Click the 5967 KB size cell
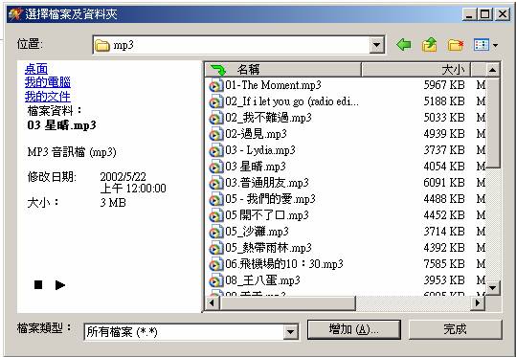The image size is (516, 357). [x=444, y=85]
